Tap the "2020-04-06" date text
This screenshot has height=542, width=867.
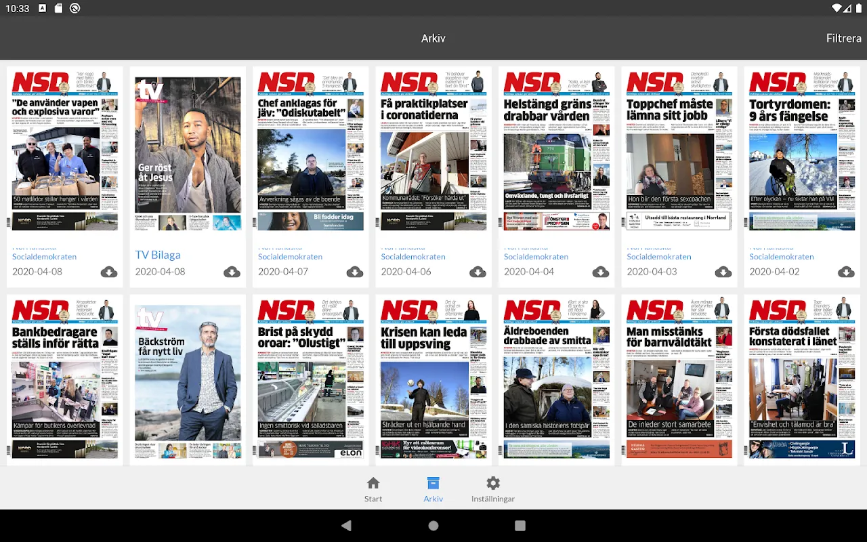pyautogui.click(x=406, y=272)
